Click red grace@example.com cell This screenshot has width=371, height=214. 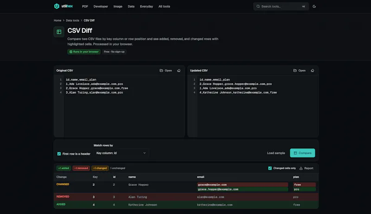(x=243, y=185)
